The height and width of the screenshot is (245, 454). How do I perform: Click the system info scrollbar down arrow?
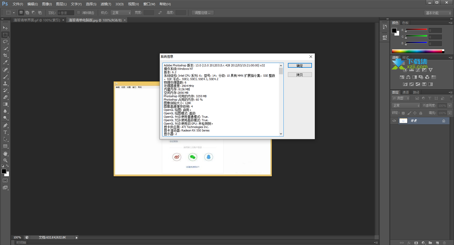click(x=281, y=134)
